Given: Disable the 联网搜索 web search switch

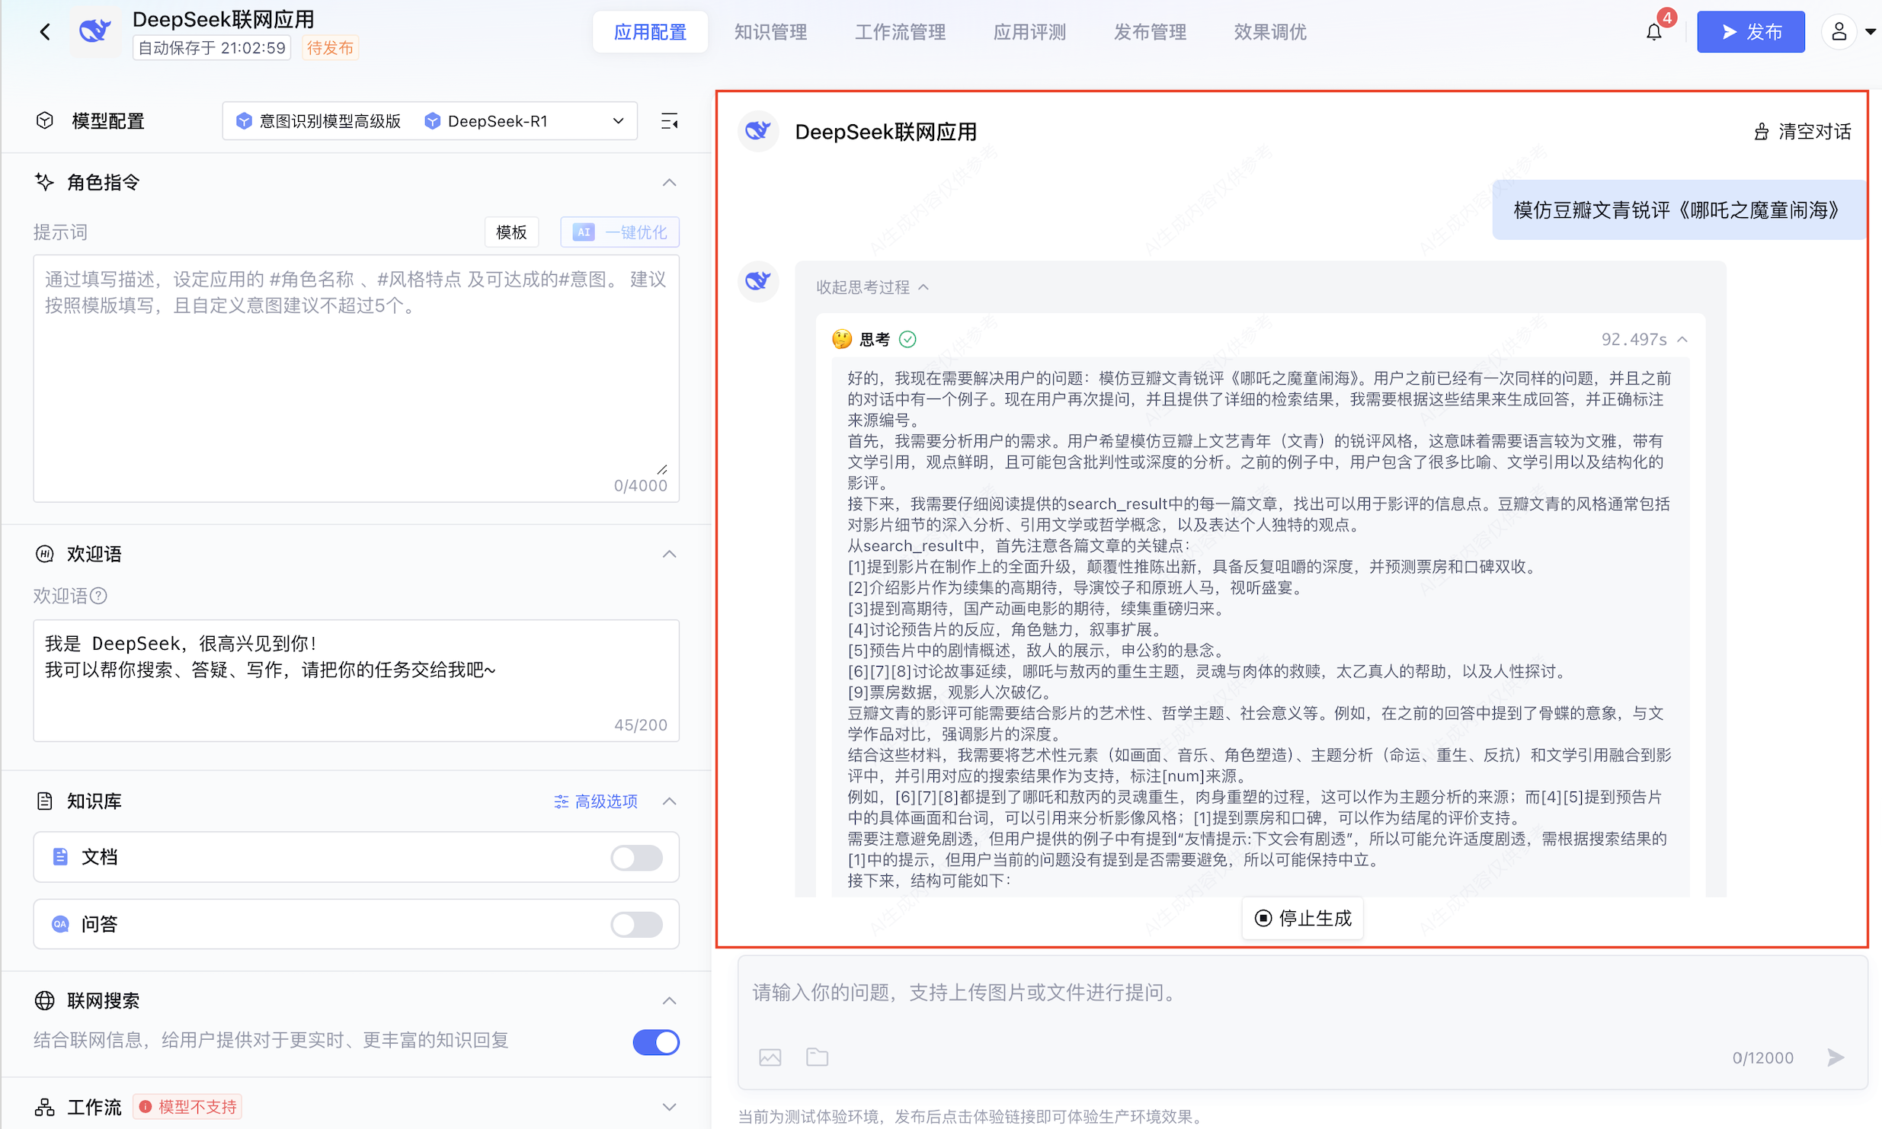Looking at the screenshot, I should point(656,1042).
